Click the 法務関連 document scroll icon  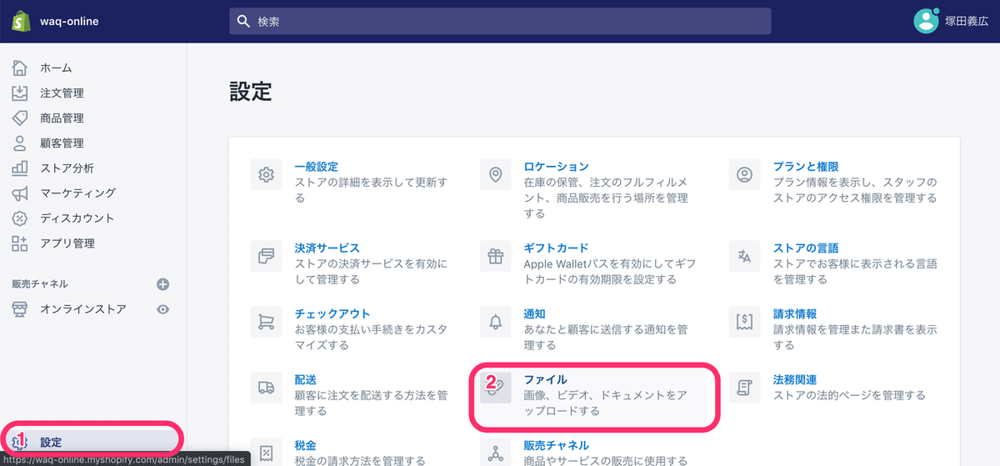tap(745, 387)
